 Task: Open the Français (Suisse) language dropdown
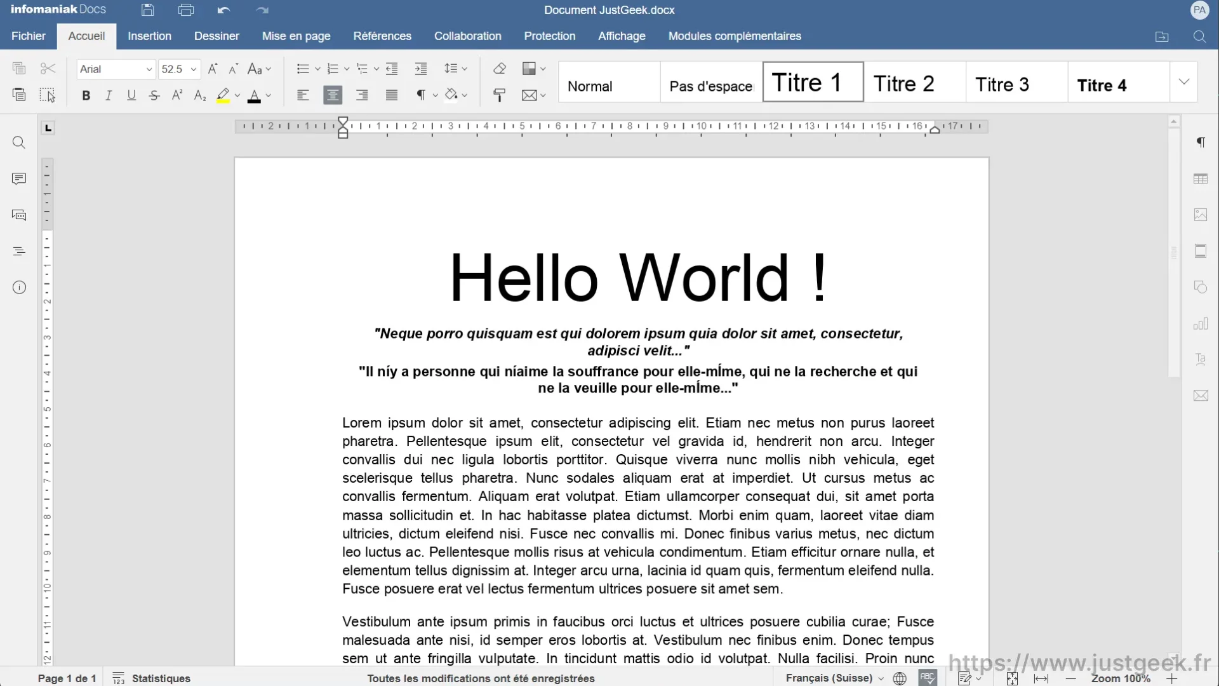pyautogui.click(x=834, y=678)
